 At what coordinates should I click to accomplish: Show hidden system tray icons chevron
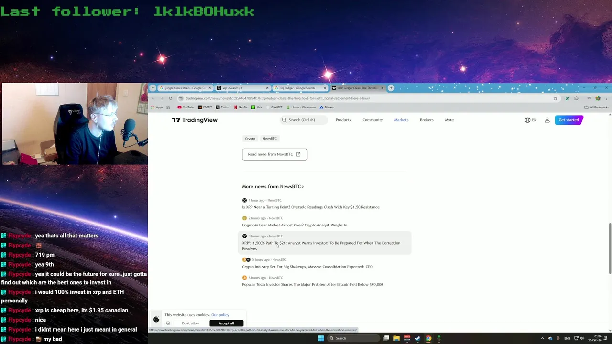point(542,338)
